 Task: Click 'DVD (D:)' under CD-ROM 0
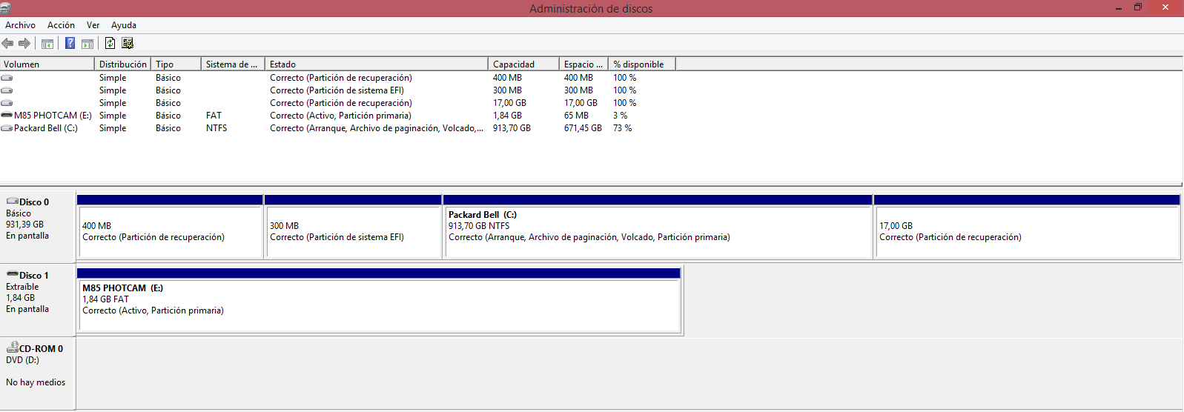pyautogui.click(x=22, y=359)
